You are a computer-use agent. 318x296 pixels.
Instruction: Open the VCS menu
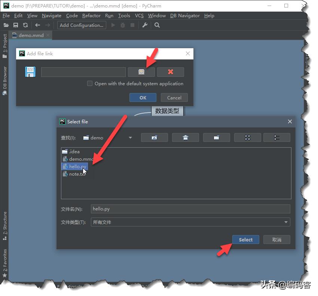pos(139,16)
